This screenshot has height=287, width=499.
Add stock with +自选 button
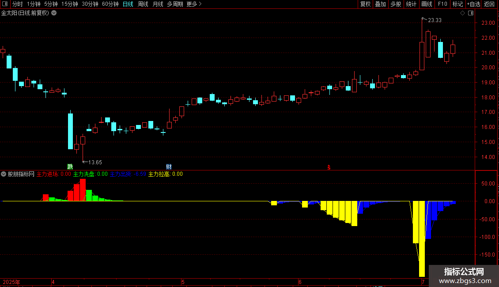click(473, 4)
